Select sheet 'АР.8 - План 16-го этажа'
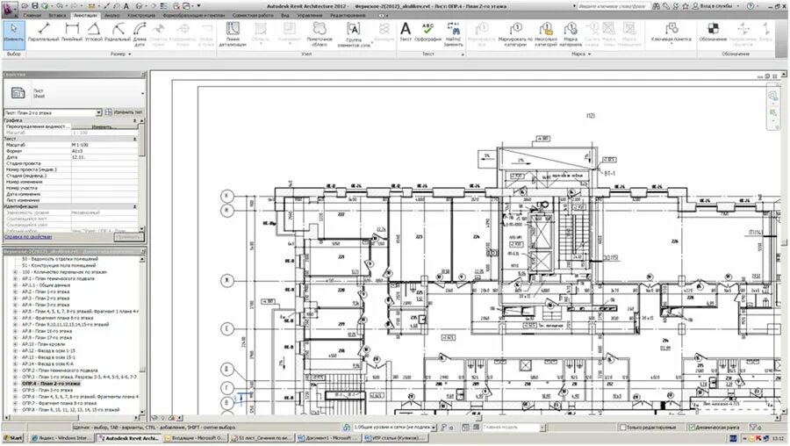Viewport: 790px width, 446px height. coord(47,331)
